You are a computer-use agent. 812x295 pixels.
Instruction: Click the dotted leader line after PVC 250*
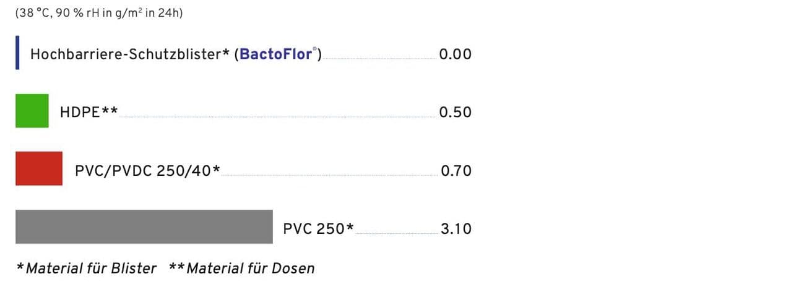coord(396,233)
